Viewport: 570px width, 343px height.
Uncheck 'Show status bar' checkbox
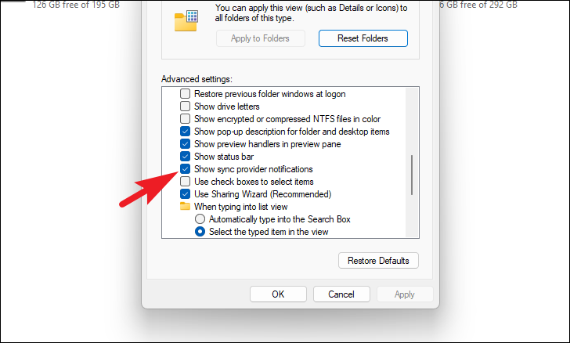[x=185, y=157]
